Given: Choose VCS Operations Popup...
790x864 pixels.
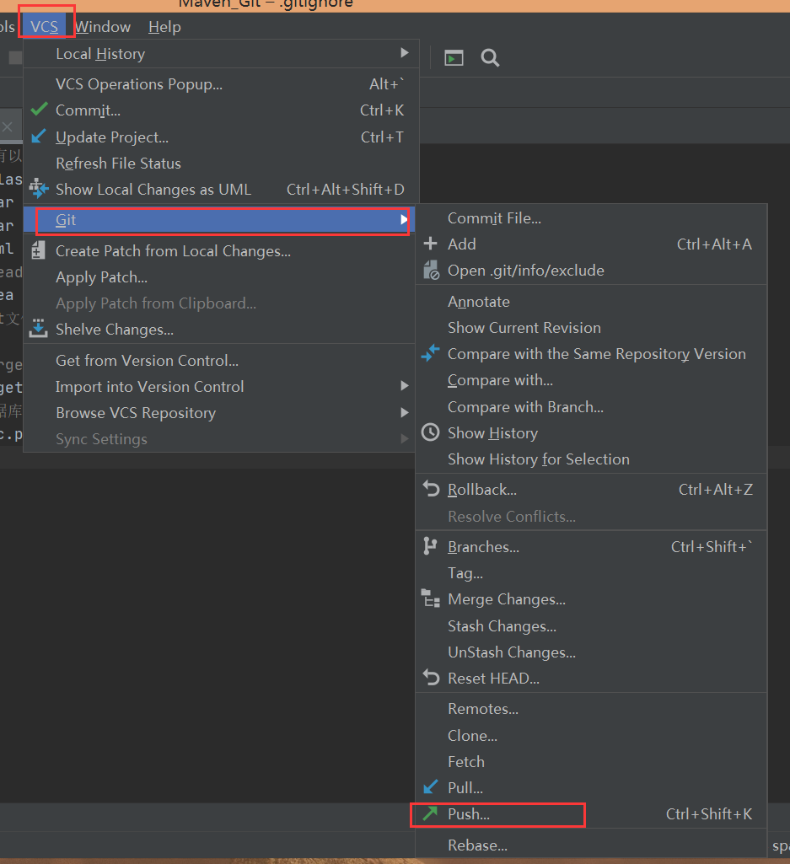Looking at the screenshot, I should click(221, 83).
